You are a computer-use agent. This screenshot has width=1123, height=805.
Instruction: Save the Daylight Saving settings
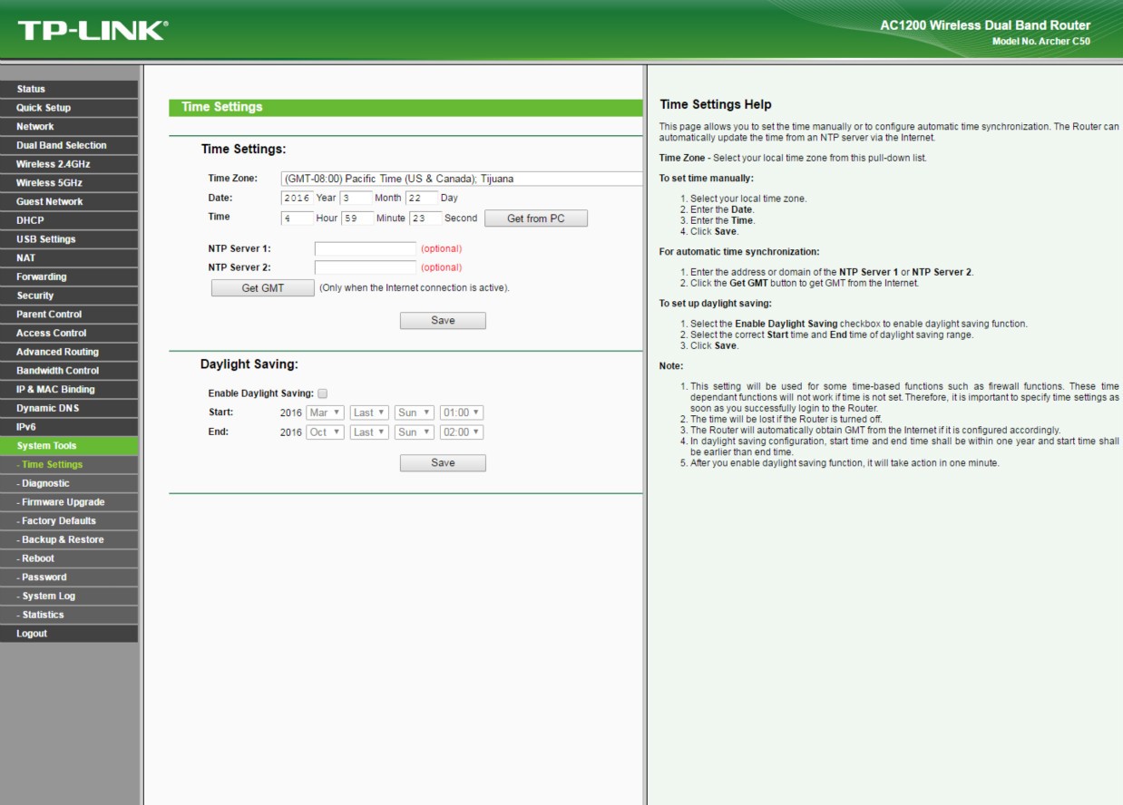tap(443, 463)
